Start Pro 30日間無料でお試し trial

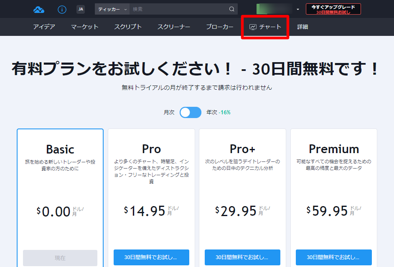coord(151,257)
